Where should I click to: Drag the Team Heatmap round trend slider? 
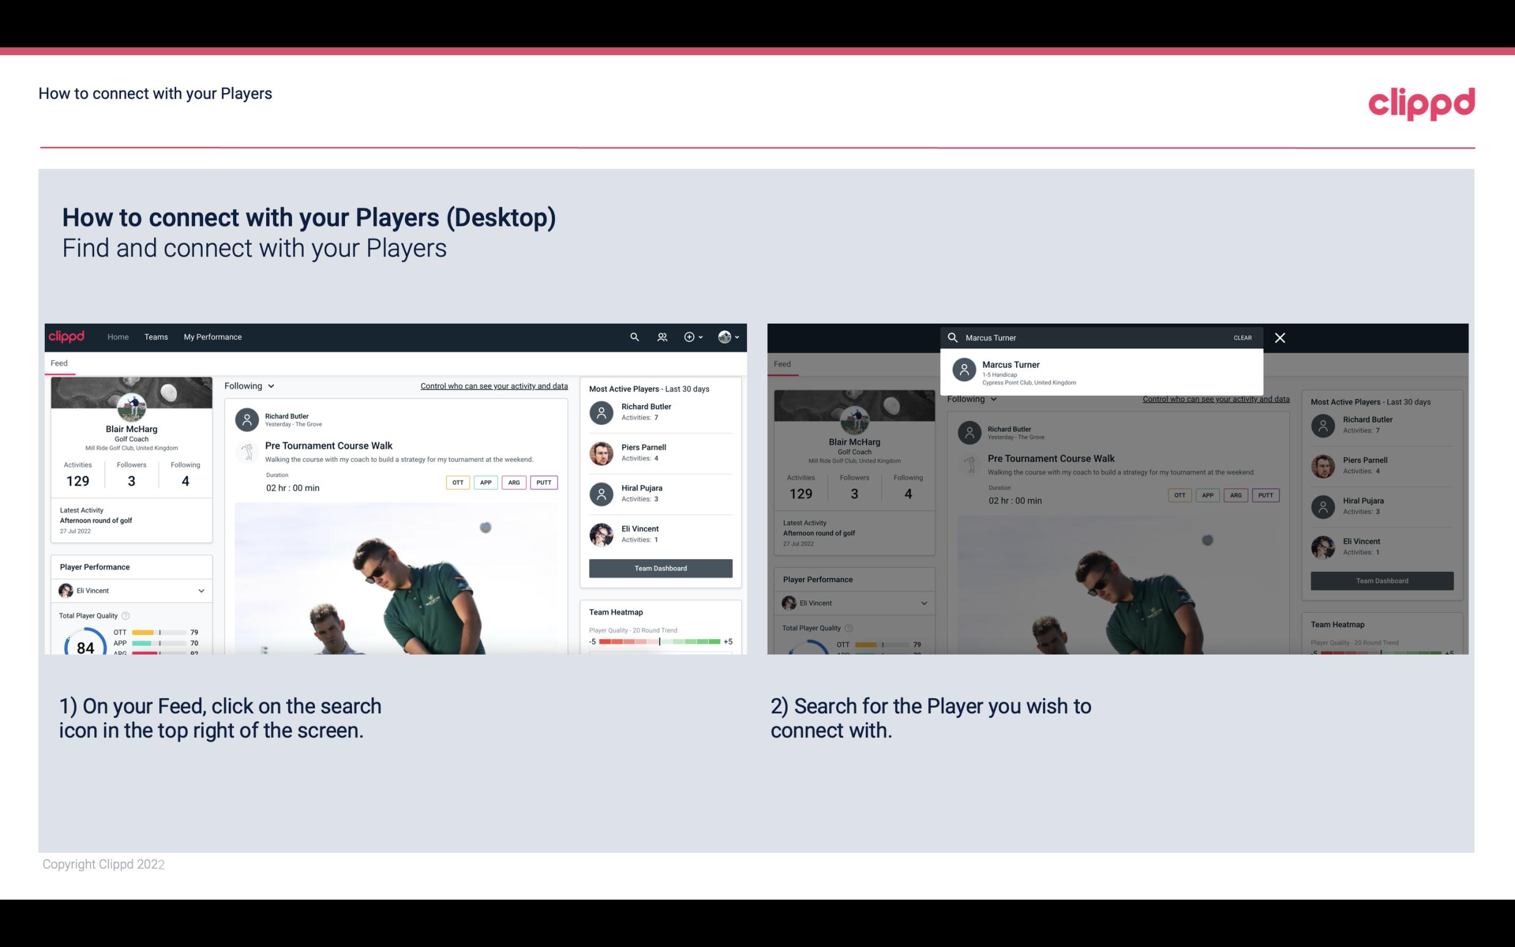(x=659, y=642)
